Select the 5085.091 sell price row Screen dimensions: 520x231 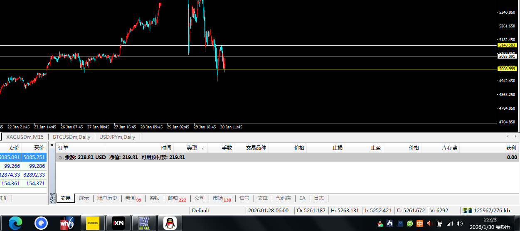click(10, 157)
